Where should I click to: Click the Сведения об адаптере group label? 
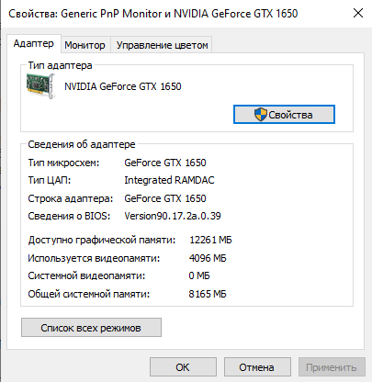tap(82, 144)
